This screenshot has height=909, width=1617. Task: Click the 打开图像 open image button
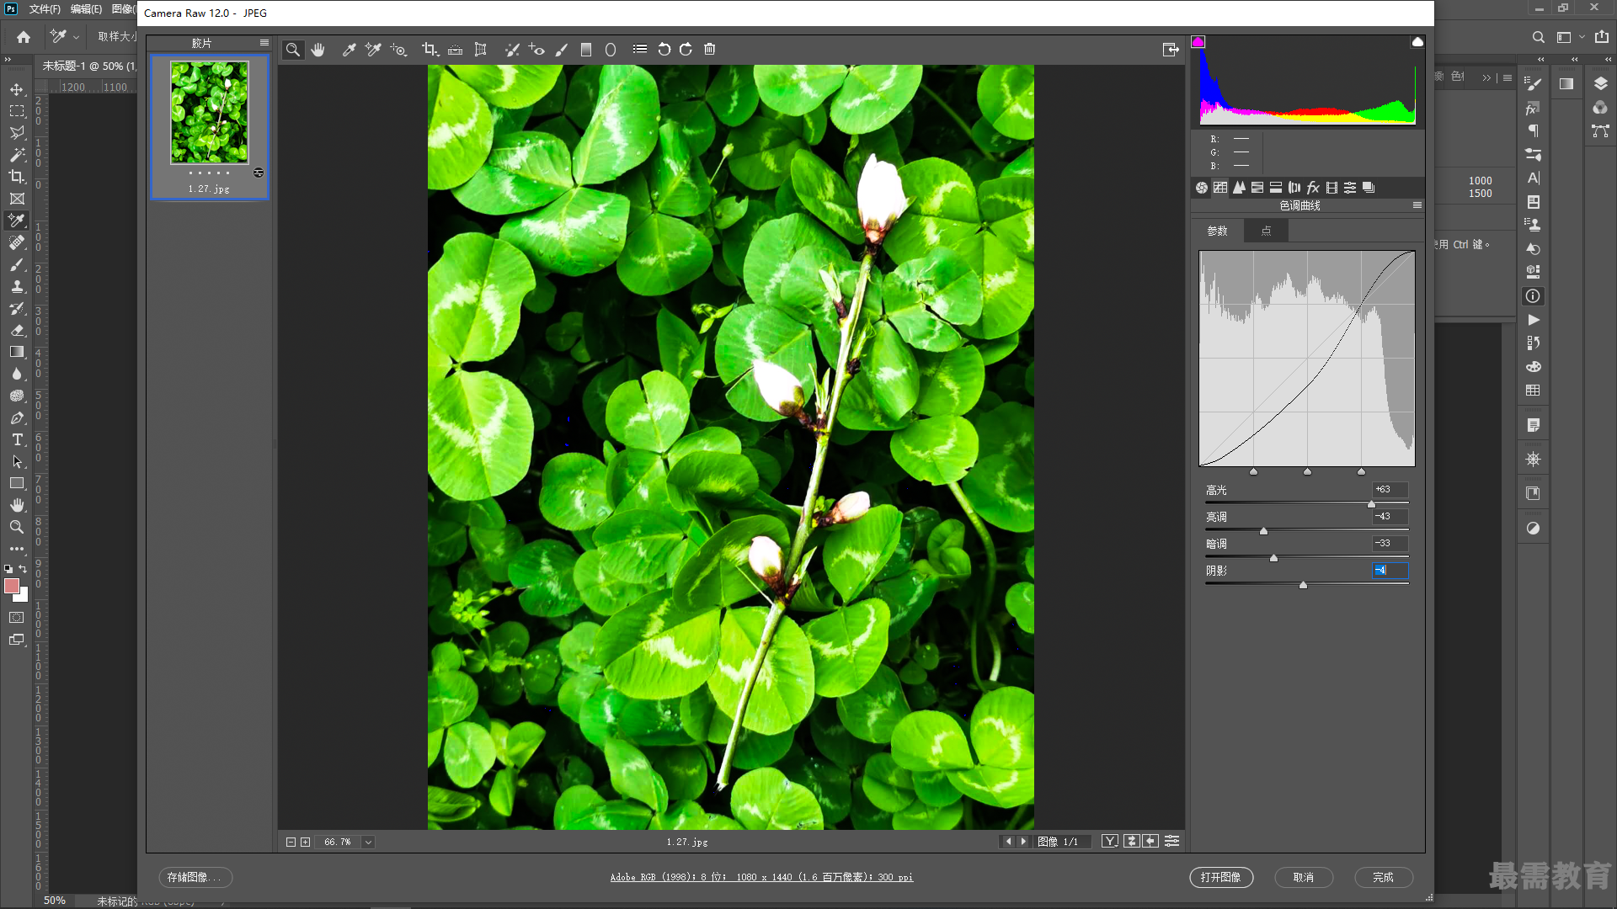(1221, 877)
